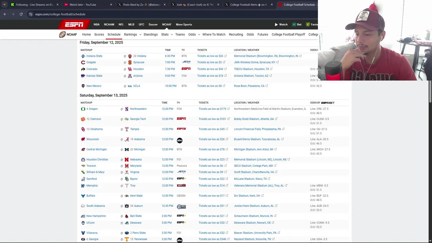Viewport: 432px width, 243px height.
Task: Open external link icon for Oregon tickets
Action: click(228, 109)
